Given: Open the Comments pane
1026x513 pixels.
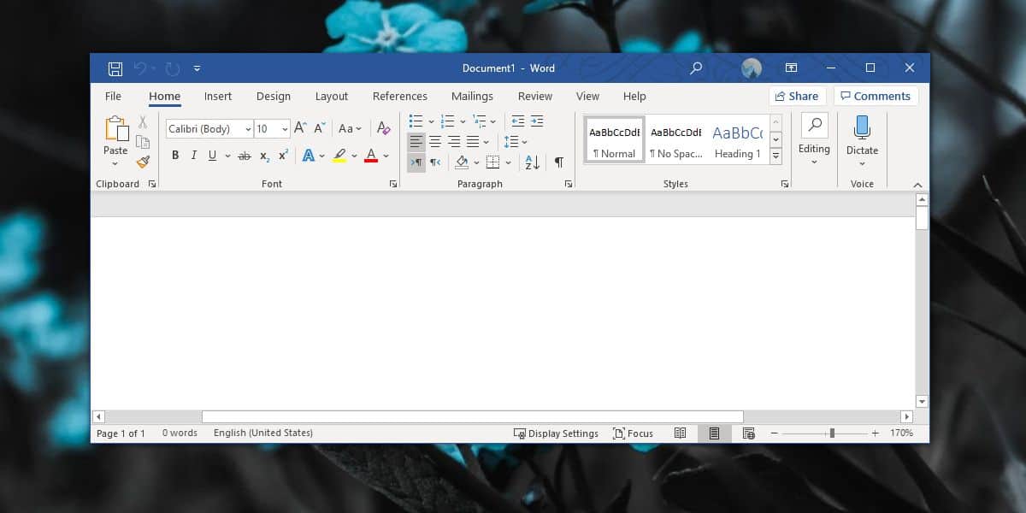Looking at the screenshot, I should 876,96.
